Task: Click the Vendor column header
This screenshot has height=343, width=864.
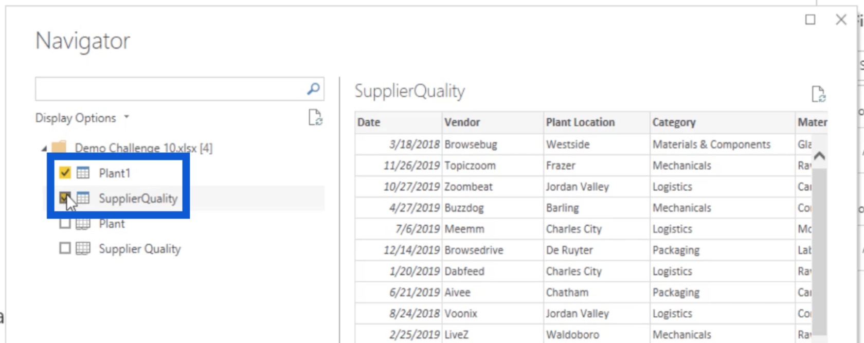Action: click(492, 122)
